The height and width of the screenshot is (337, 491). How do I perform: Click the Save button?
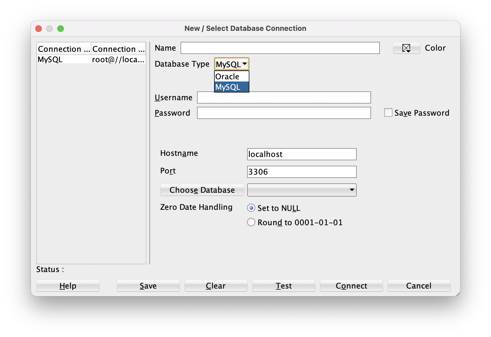tap(148, 286)
